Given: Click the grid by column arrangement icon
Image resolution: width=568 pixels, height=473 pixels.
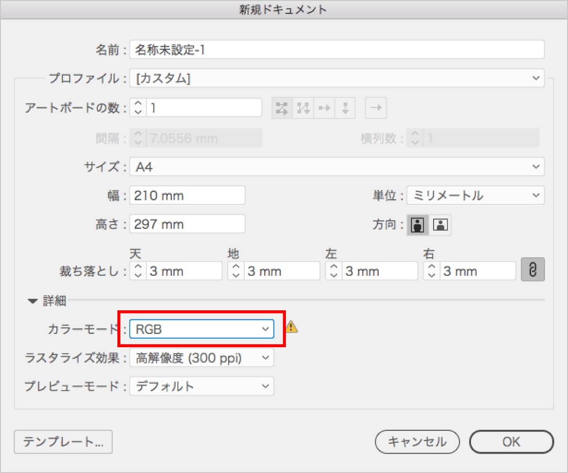Looking at the screenshot, I should (x=303, y=108).
